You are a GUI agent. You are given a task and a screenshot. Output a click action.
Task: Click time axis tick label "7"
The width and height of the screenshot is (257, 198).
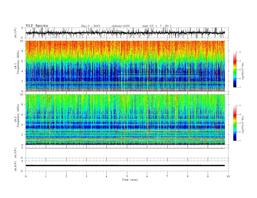click(167, 176)
